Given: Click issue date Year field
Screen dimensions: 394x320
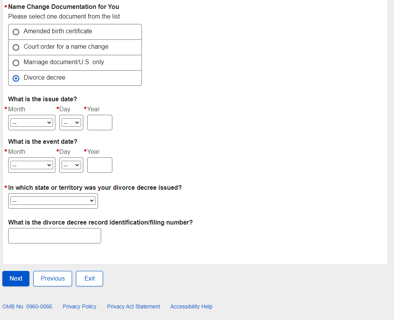Looking at the screenshot, I should pos(100,123).
